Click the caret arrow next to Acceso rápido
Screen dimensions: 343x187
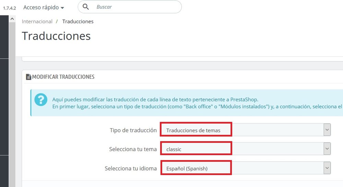pyautogui.click(x=62, y=8)
